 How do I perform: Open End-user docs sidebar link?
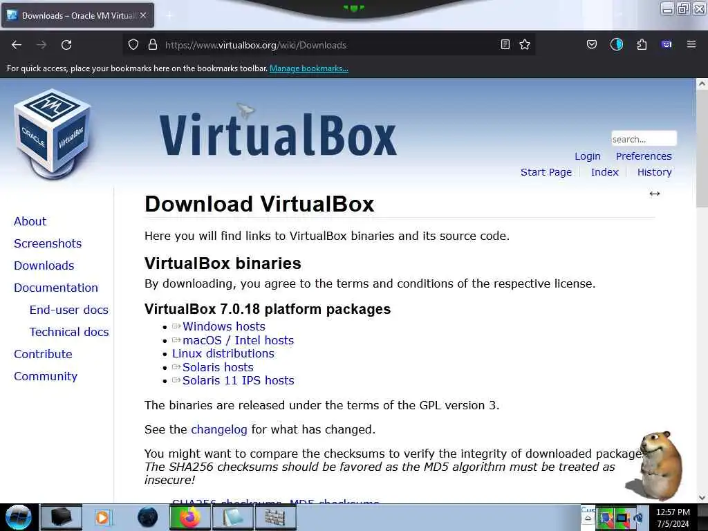(x=69, y=310)
